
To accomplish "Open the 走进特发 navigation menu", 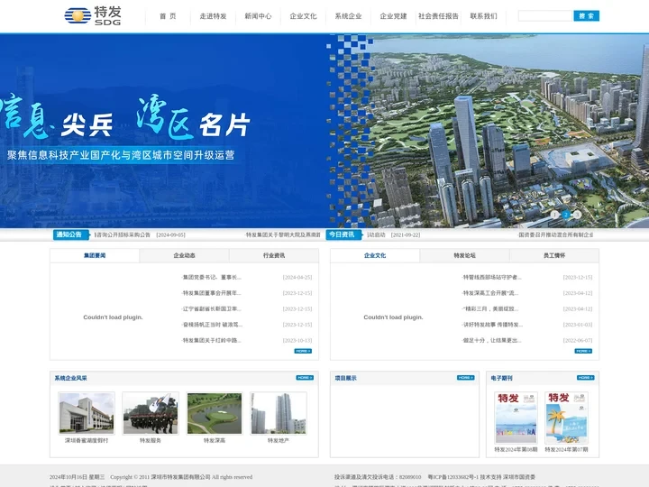I will (213, 16).
